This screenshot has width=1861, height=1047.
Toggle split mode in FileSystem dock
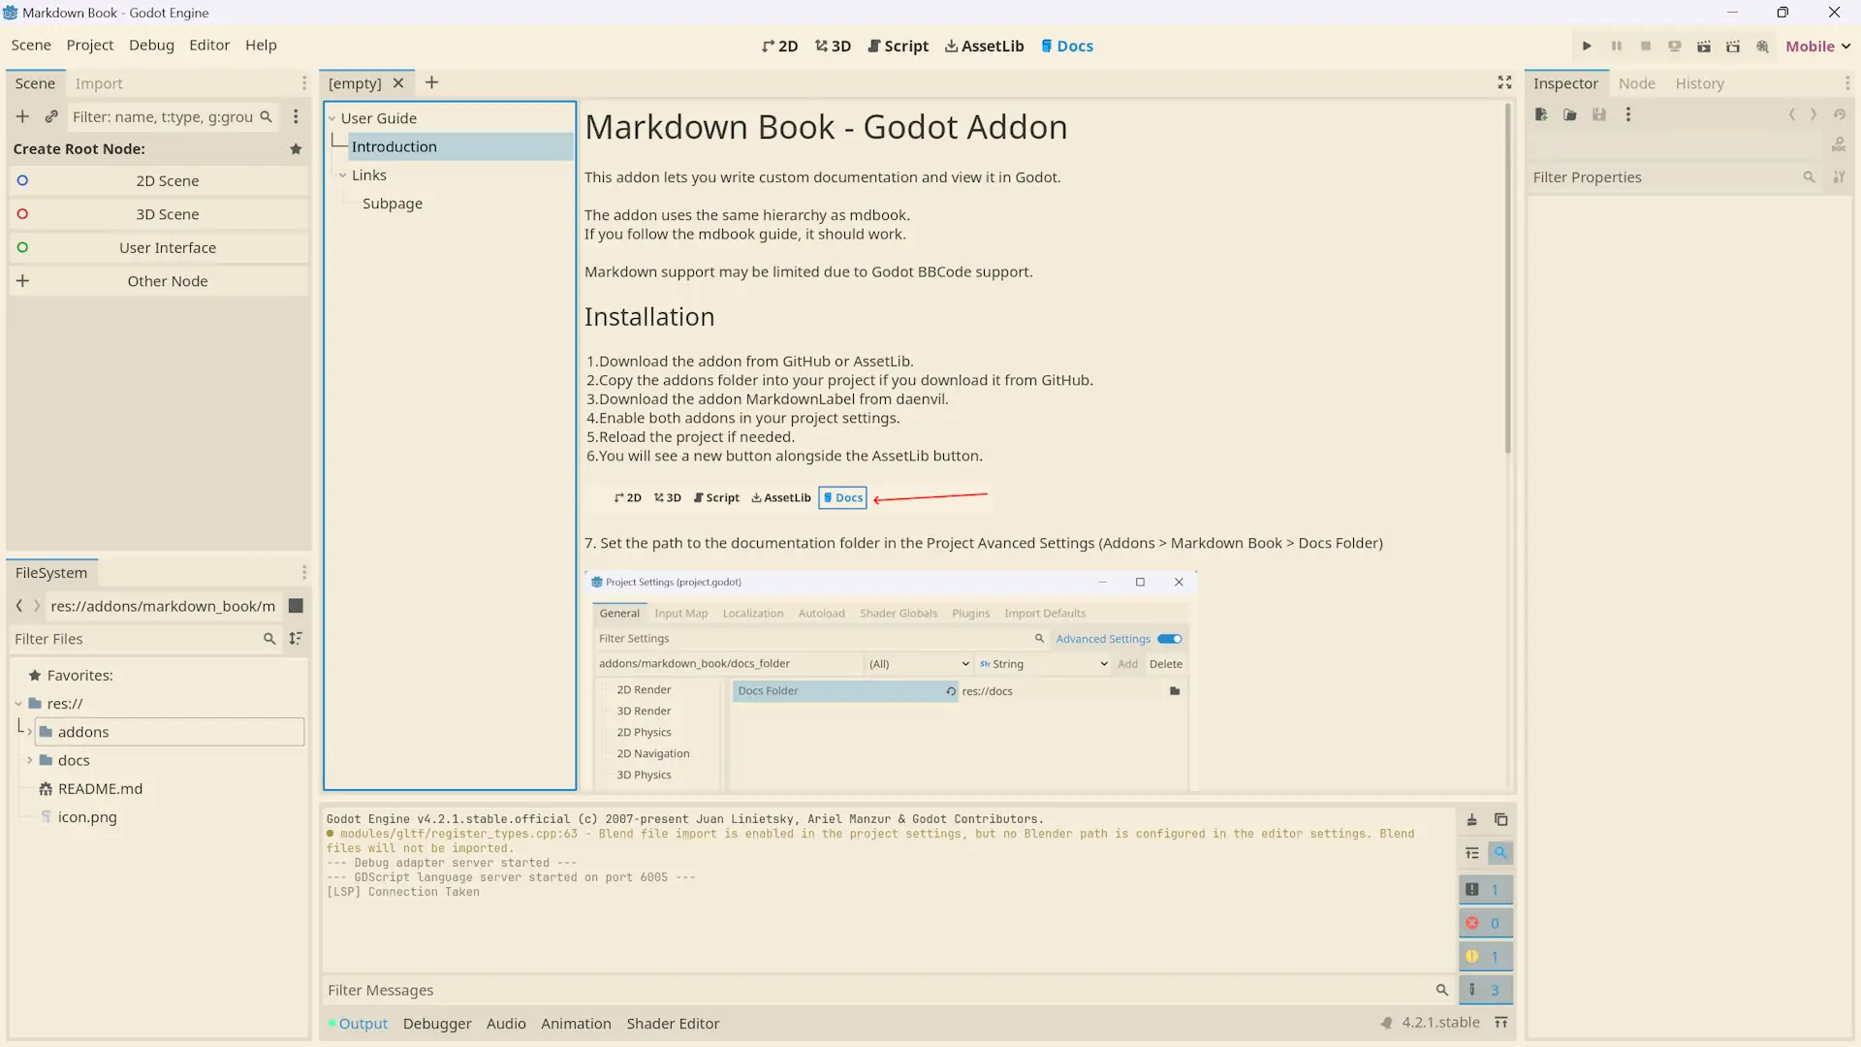click(297, 606)
